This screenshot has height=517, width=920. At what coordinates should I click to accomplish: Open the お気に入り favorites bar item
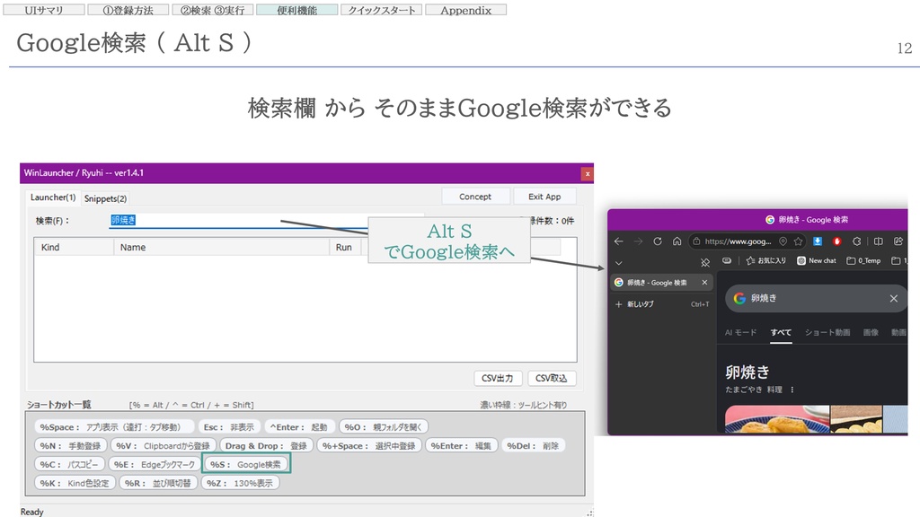click(765, 261)
